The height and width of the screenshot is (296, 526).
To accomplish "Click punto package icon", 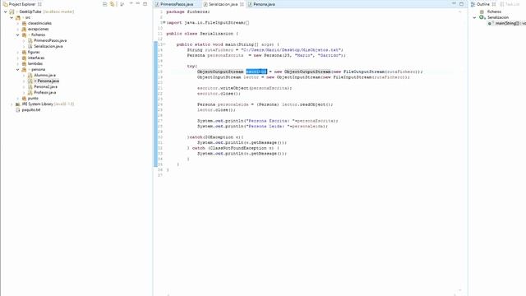I will [24, 99].
